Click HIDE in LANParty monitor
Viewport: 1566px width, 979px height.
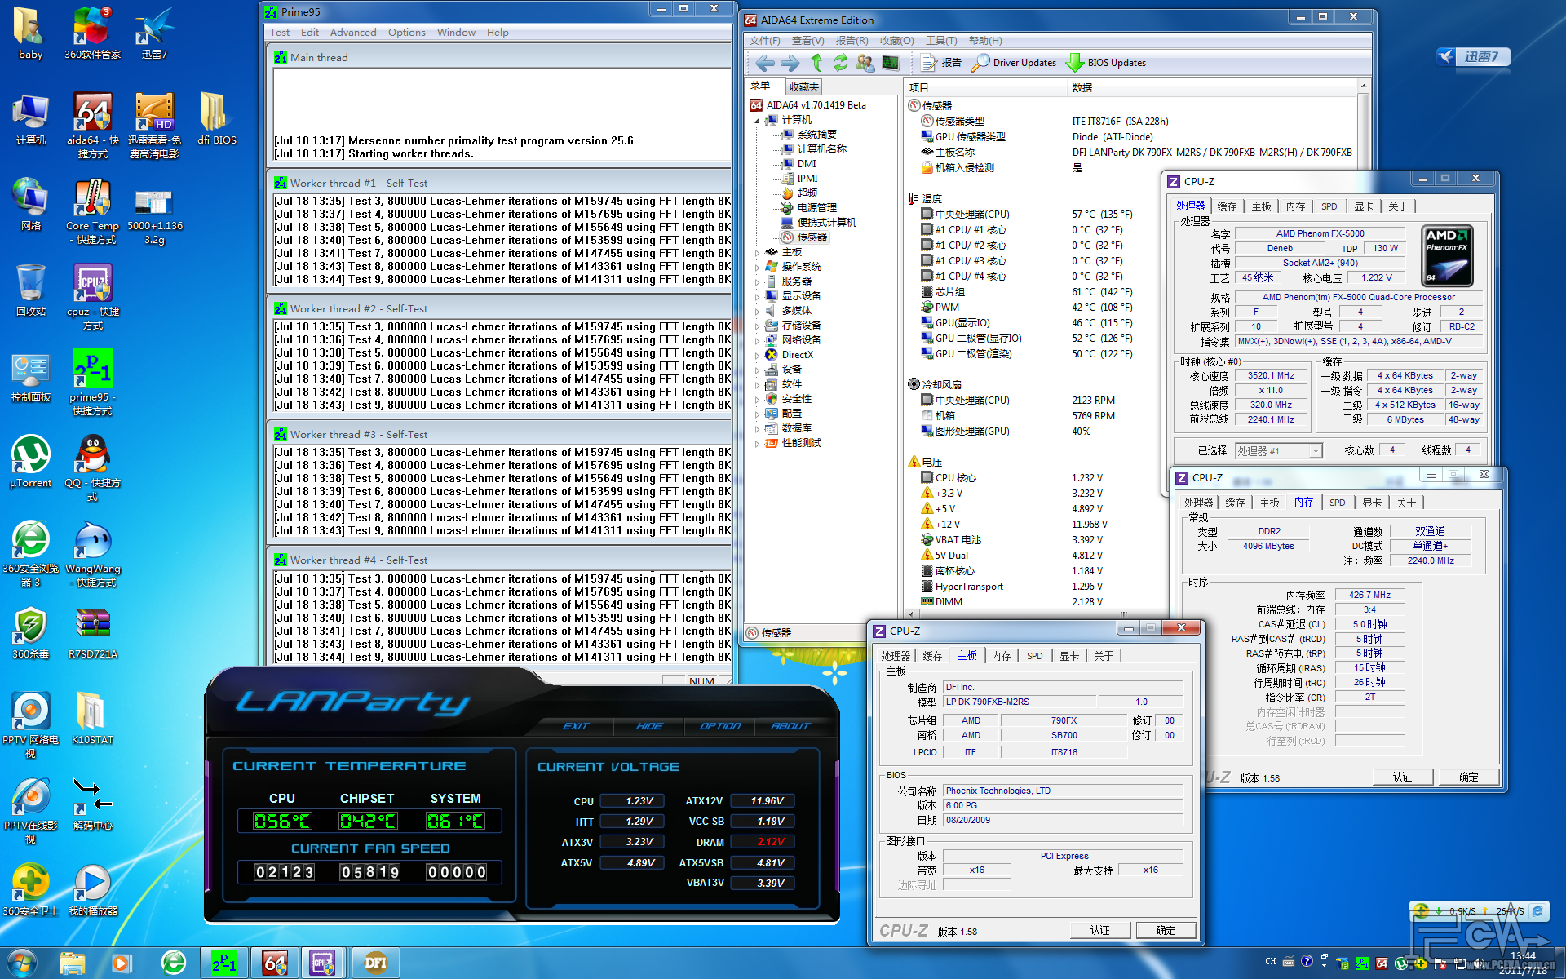[649, 726]
